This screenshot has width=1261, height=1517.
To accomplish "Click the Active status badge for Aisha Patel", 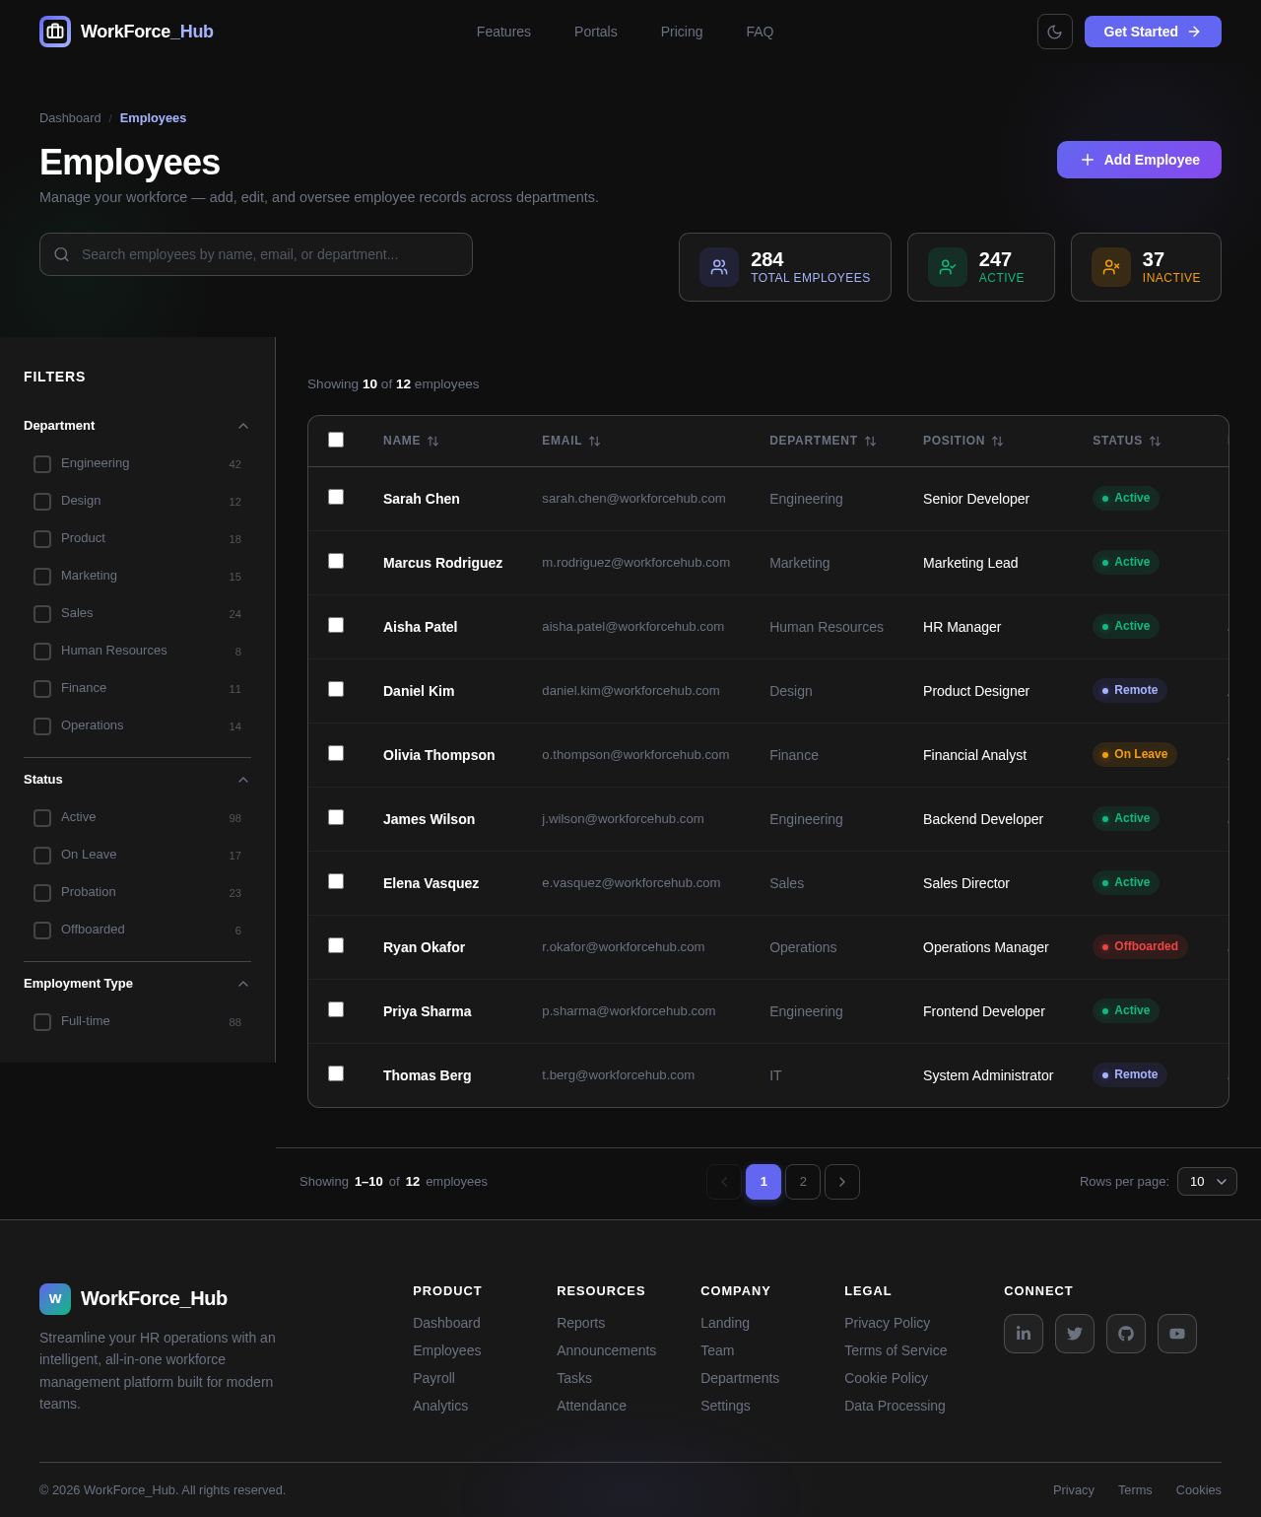I will 1126,626.
